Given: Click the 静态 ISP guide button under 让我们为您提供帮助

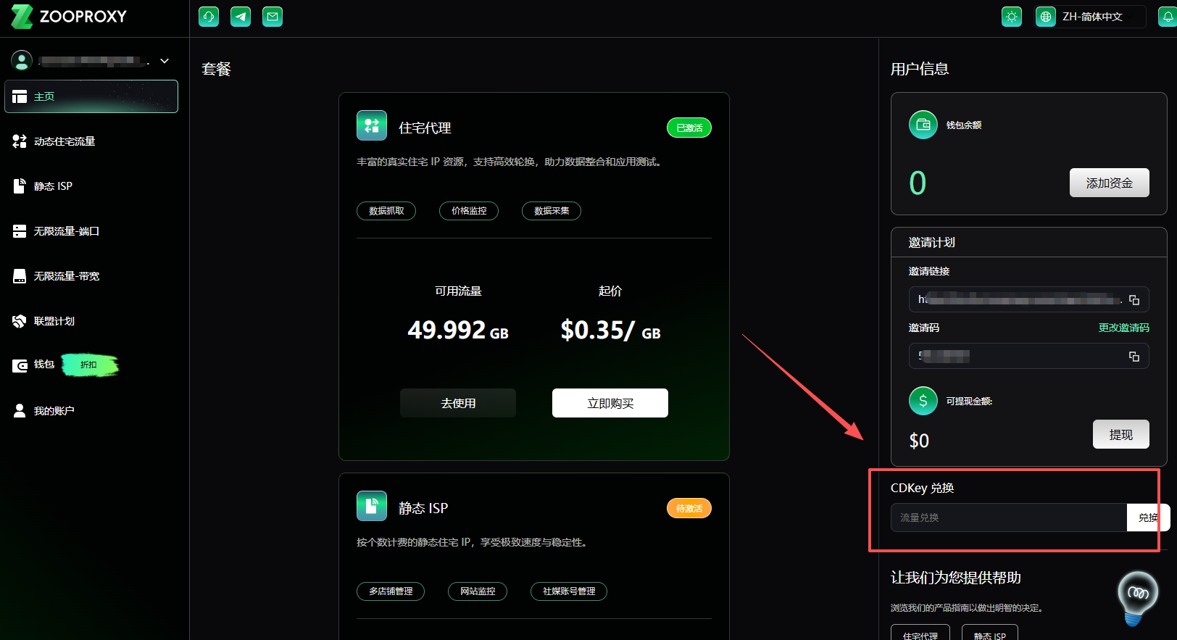Looking at the screenshot, I should tap(990, 633).
